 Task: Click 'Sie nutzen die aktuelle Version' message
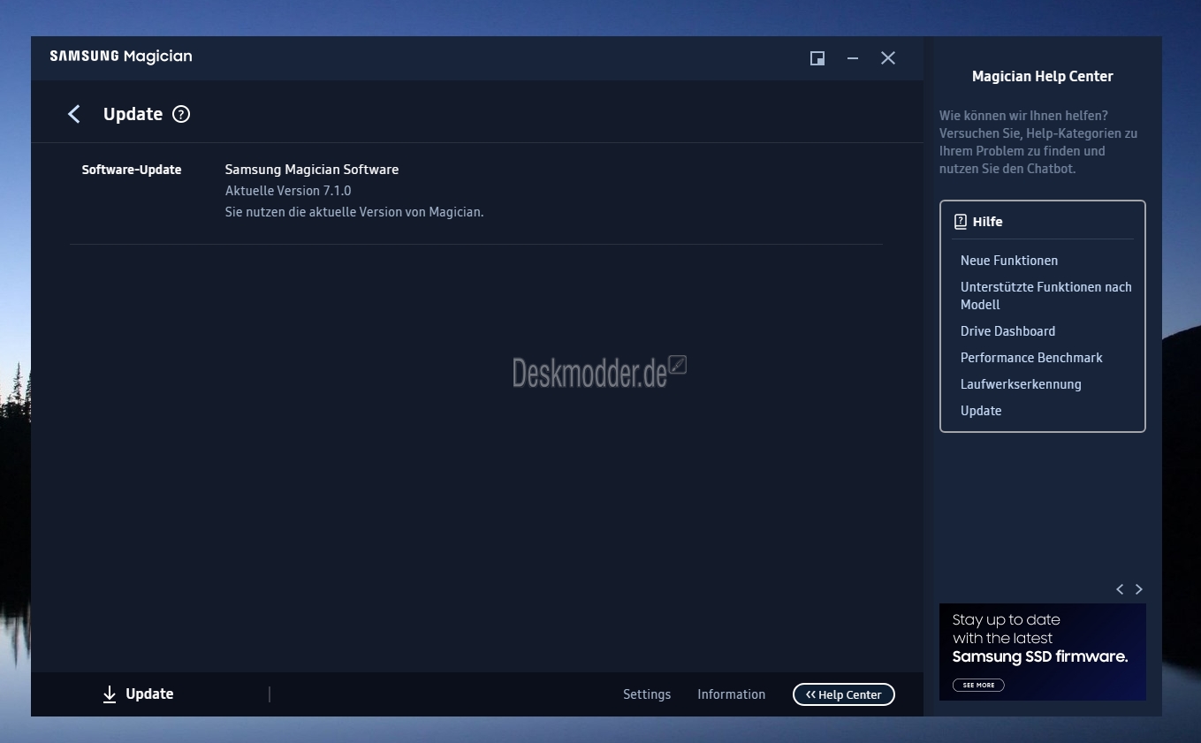354,212
